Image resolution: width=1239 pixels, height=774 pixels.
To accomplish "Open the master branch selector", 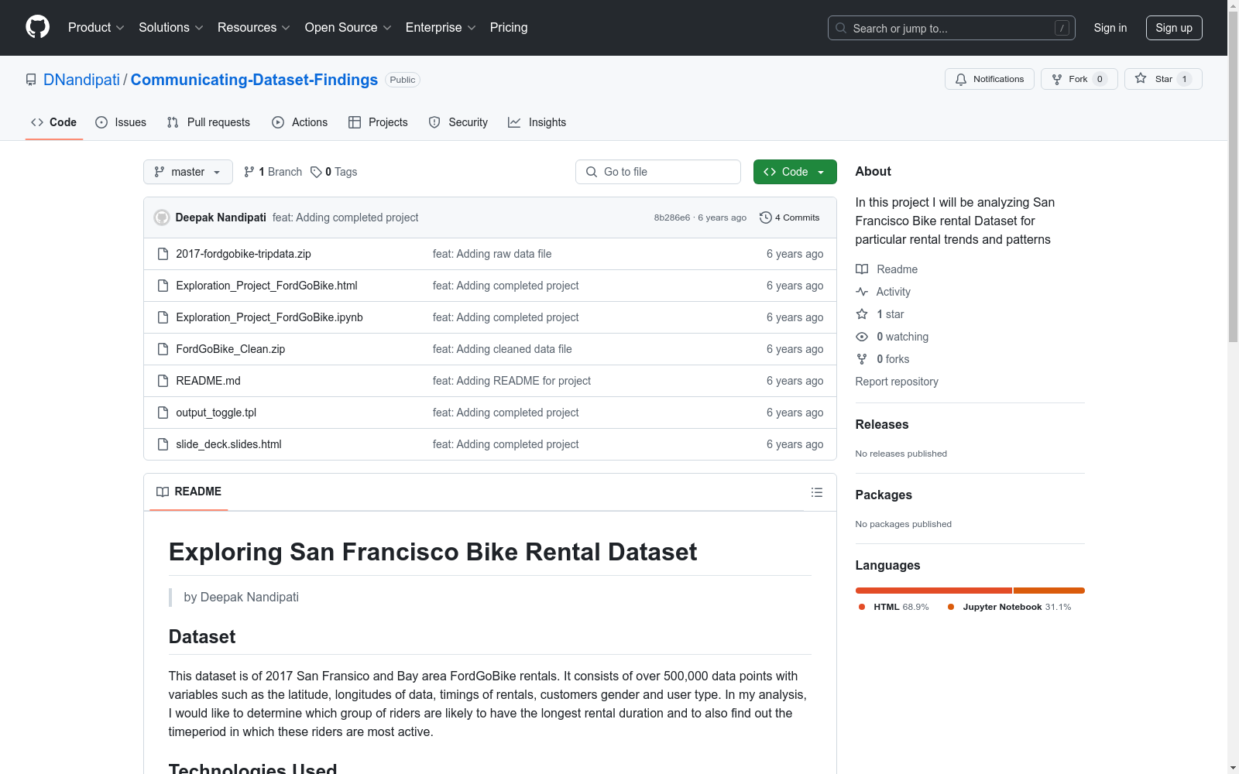I will point(188,172).
